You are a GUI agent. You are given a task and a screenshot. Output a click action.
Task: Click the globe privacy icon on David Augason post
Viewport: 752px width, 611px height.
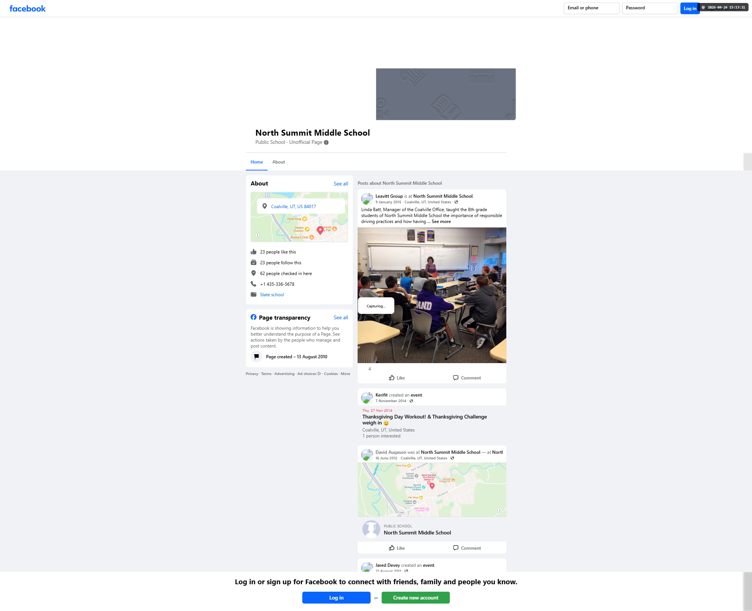pos(452,458)
